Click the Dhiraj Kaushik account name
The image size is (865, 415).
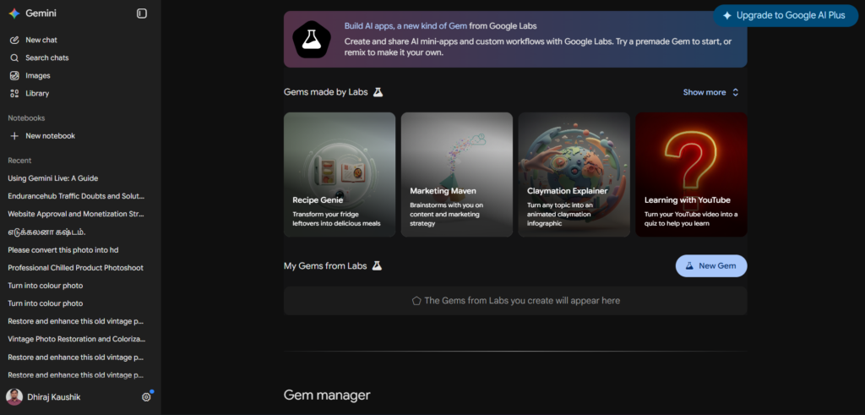pos(53,396)
